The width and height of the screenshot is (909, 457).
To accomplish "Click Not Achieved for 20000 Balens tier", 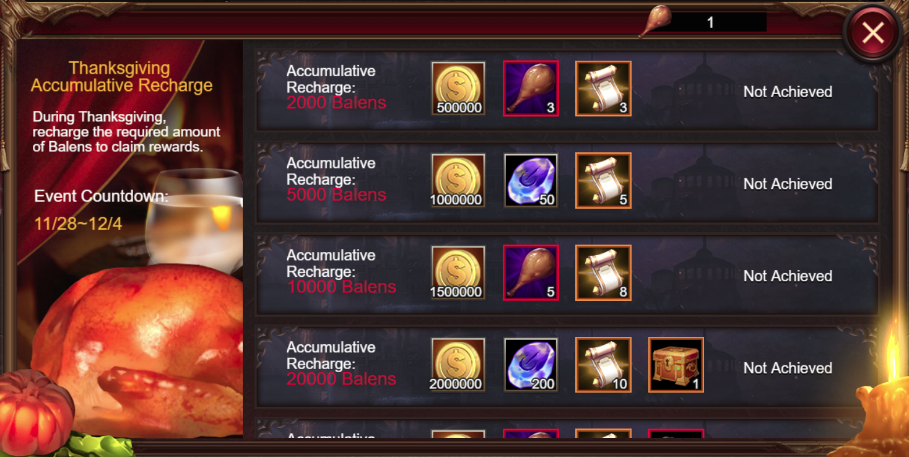I will 788,368.
